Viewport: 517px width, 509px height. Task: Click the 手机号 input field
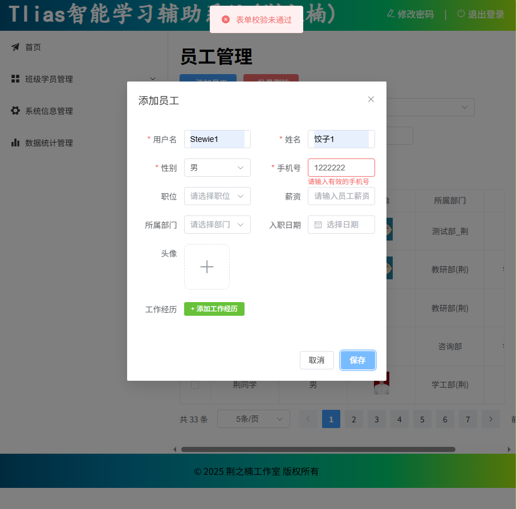click(x=341, y=168)
